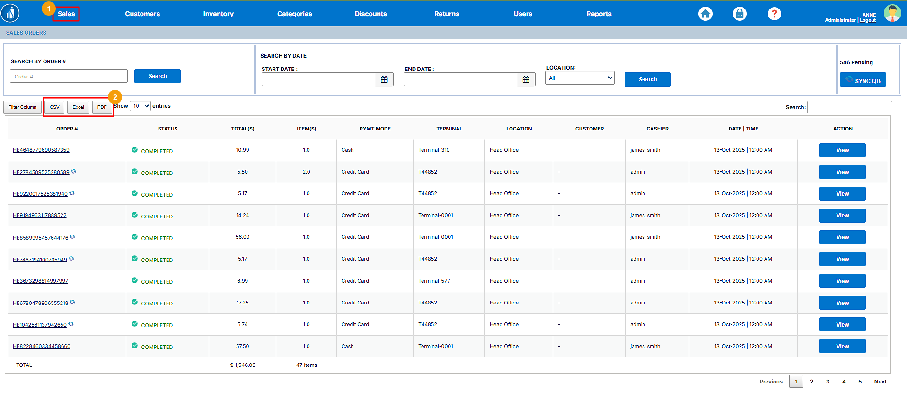Open help via question mark icon
Image resolution: width=907 pixels, height=400 pixels.
point(774,14)
